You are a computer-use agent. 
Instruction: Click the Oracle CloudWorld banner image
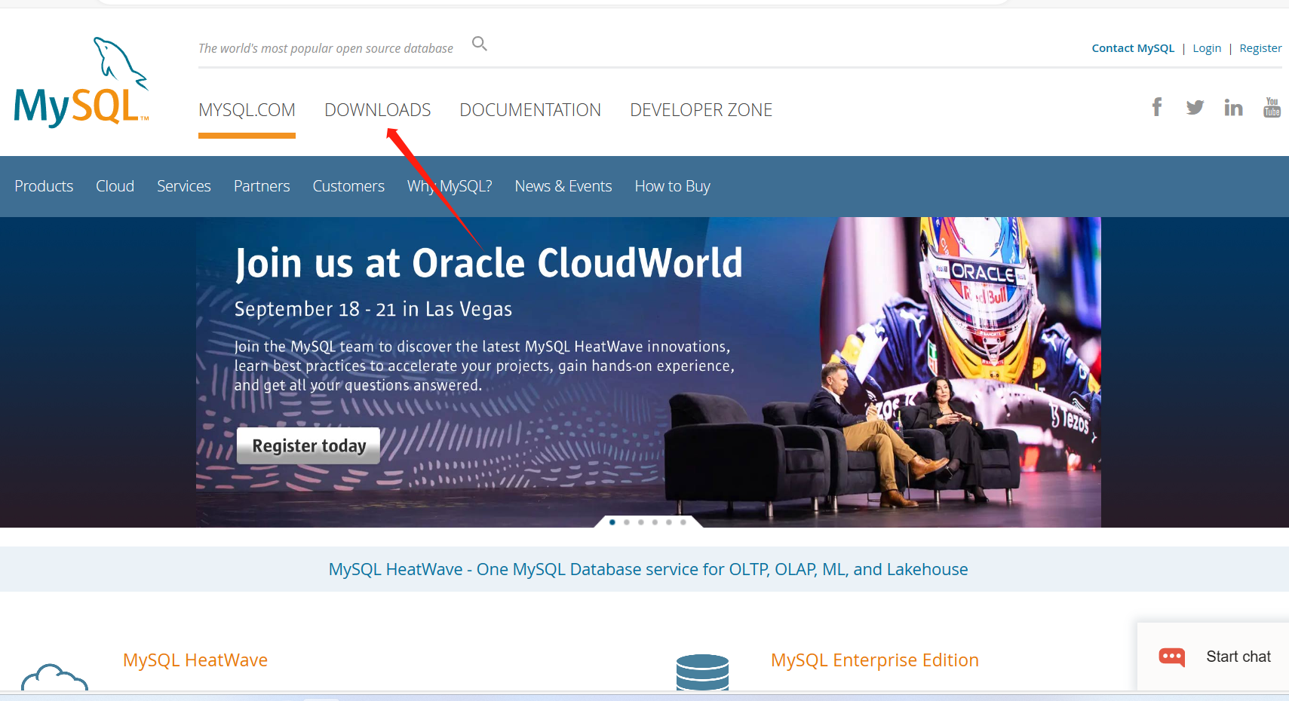pos(649,372)
